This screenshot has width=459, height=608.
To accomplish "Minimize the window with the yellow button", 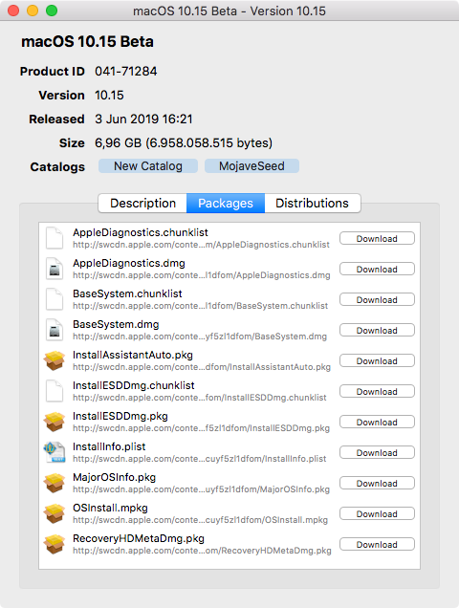I will 33,11.
